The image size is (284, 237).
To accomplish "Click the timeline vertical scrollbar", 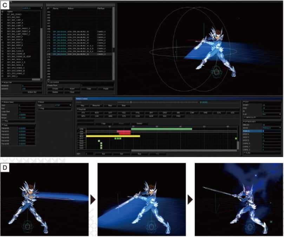I will click(x=238, y=145).
